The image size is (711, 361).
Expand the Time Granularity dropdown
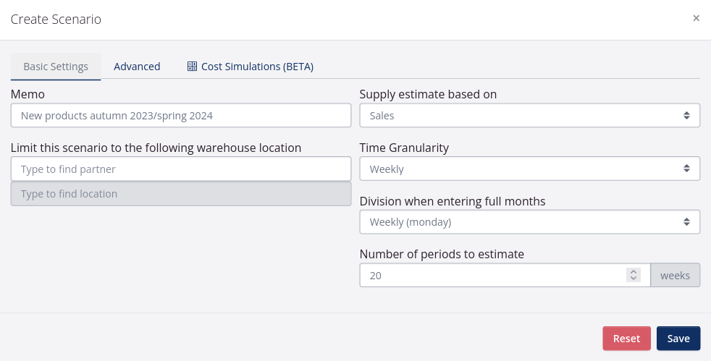coord(529,169)
